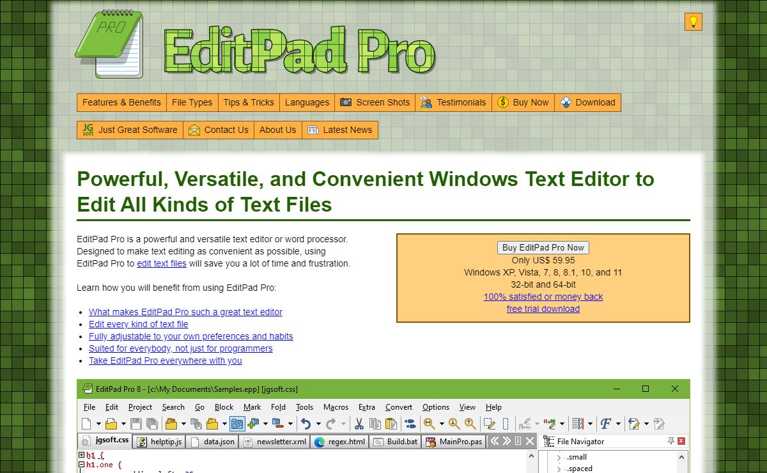Open the Search menu

[173, 407]
